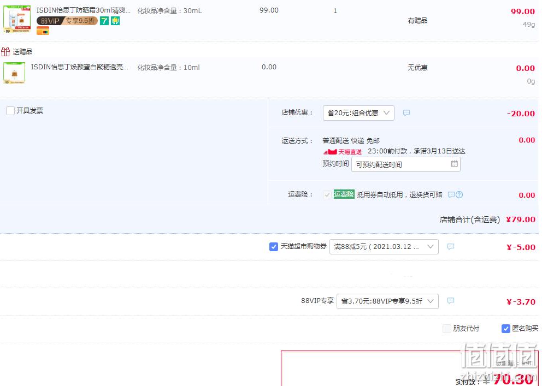Viewport: 542px width, 386px height.
Task: Uncheck the 天猫超市购物券 coupon checkbox
Action: coord(273,247)
